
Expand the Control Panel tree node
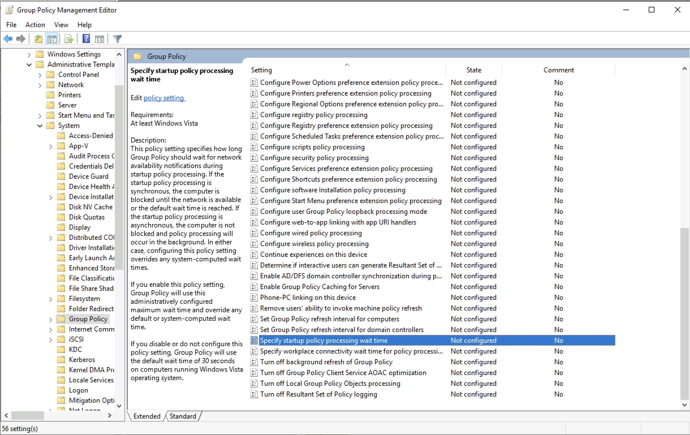[x=40, y=75]
